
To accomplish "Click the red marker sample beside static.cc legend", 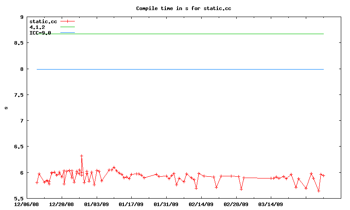I will point(68,21).
